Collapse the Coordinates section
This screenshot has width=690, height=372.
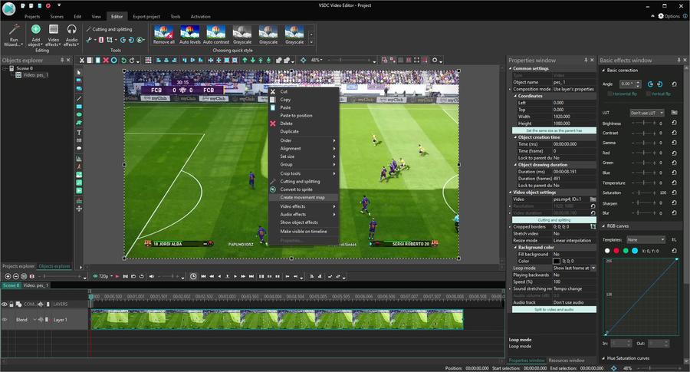click(515, 96)
